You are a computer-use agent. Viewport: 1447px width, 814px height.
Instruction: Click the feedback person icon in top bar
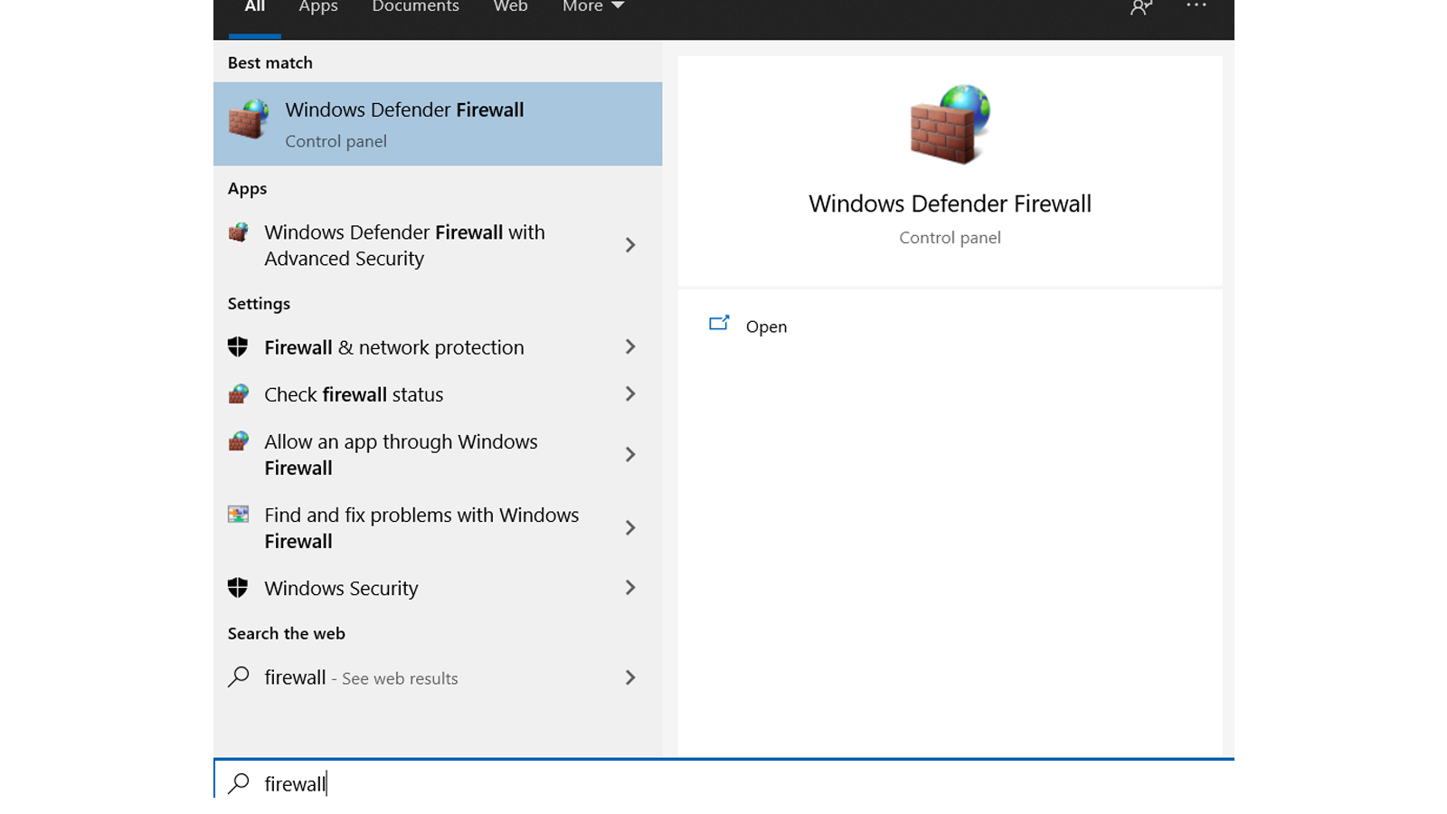click(1141, 7)
